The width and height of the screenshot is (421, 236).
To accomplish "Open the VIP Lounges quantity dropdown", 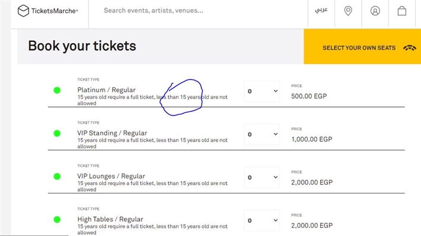I will [x=262, y=177].
